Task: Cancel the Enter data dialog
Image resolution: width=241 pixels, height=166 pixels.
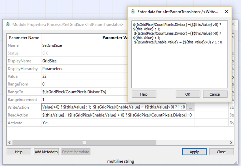Action: point(215,94)
